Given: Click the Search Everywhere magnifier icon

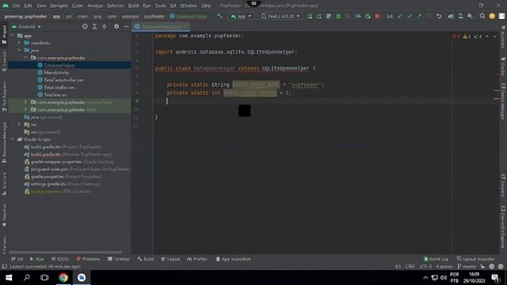Looking at the screenshot, I should pos(482,16).
